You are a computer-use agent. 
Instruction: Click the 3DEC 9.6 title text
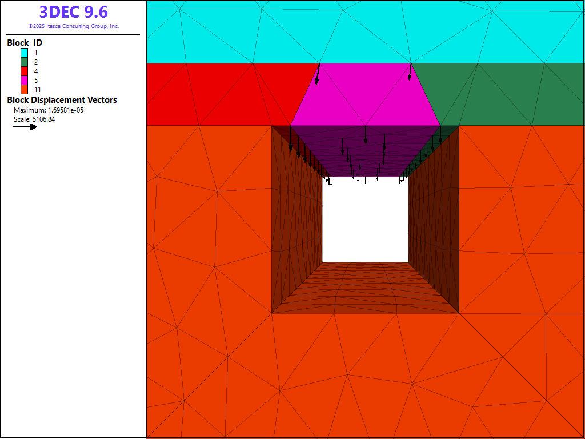(73, 12)
